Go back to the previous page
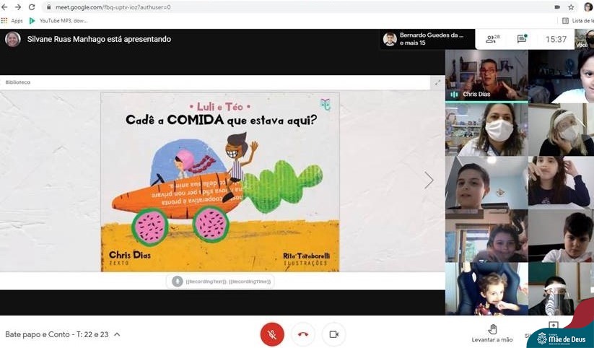 5,6
